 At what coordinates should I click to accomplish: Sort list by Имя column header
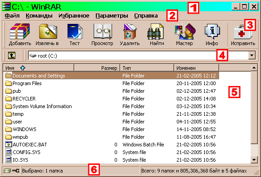click(38, 68)
